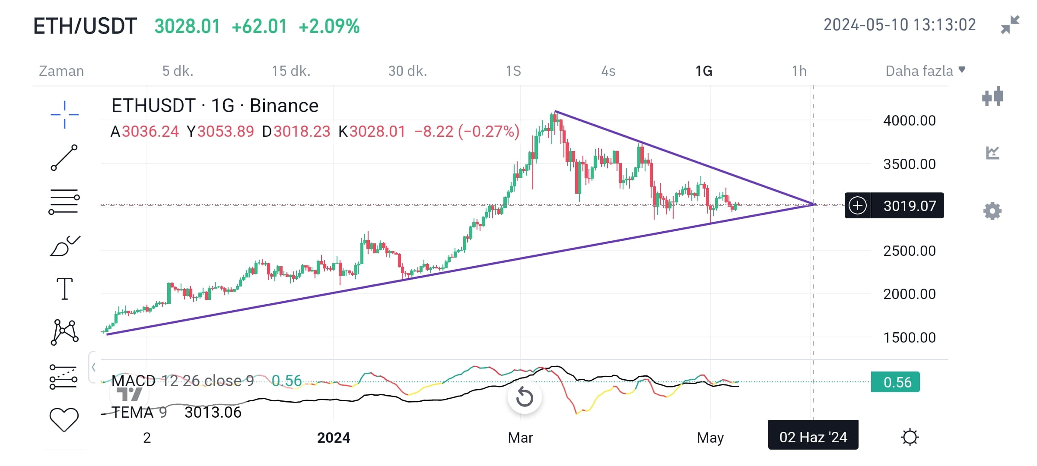The width and height of the screenshot is (1037, 466).
Task: Toggle chart theme sun icon
Action: [910, 437]
